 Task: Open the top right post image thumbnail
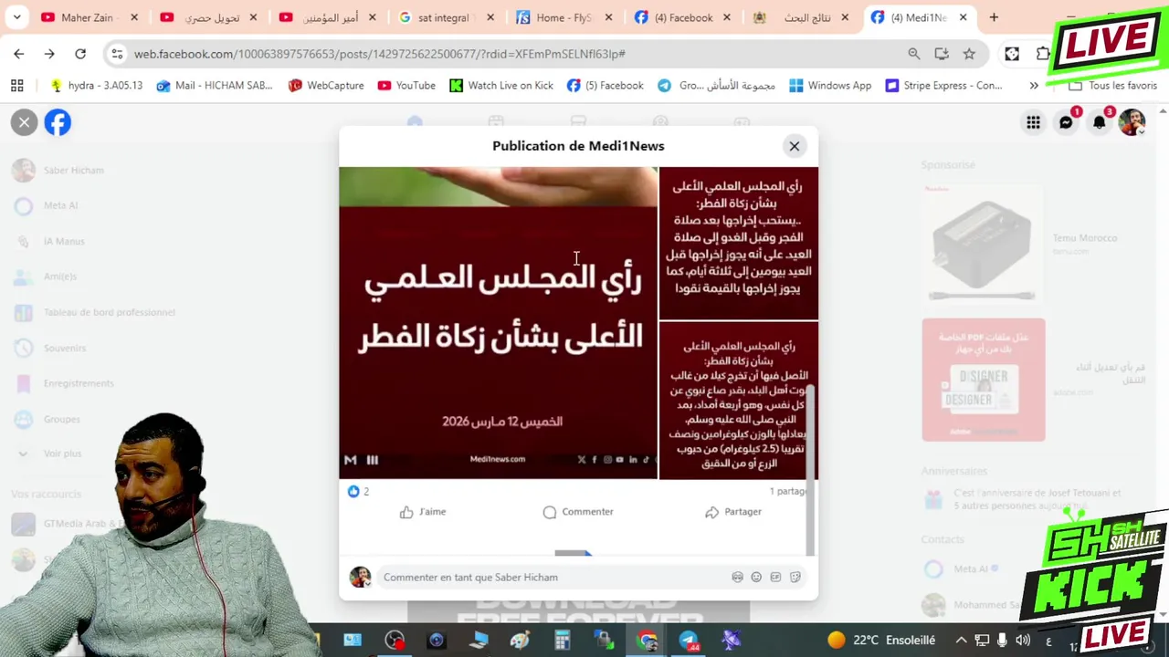point(738,243)
